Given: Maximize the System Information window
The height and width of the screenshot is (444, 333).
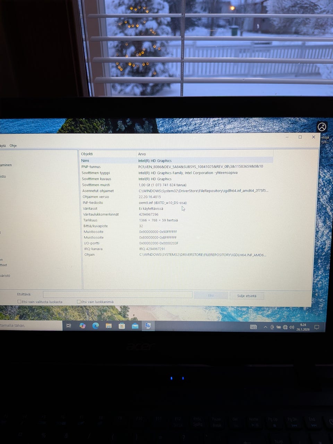Looking at the screenshot, I should point(300,137).
